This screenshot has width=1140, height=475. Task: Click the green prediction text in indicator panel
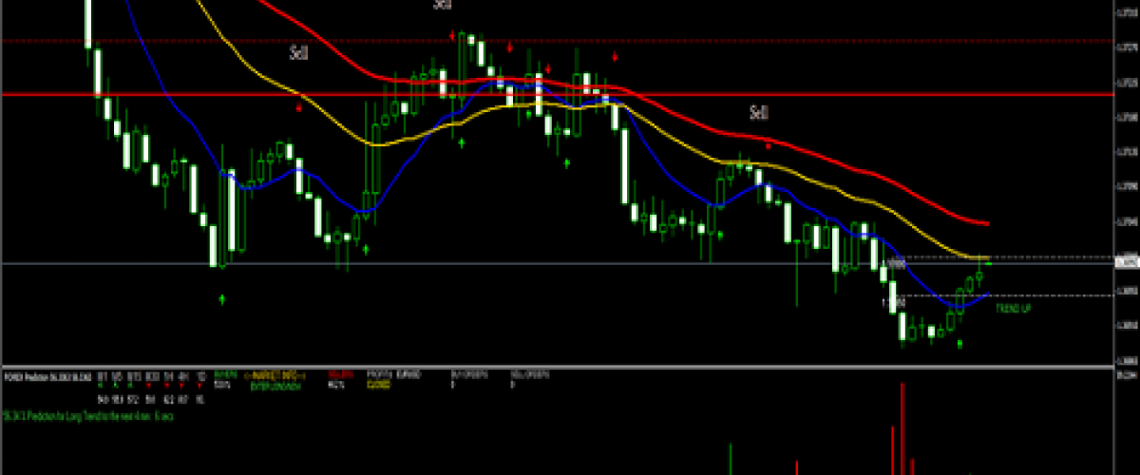click(x=90, y=416)
